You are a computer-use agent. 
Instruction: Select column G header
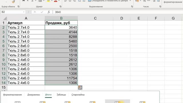(173, 18)
